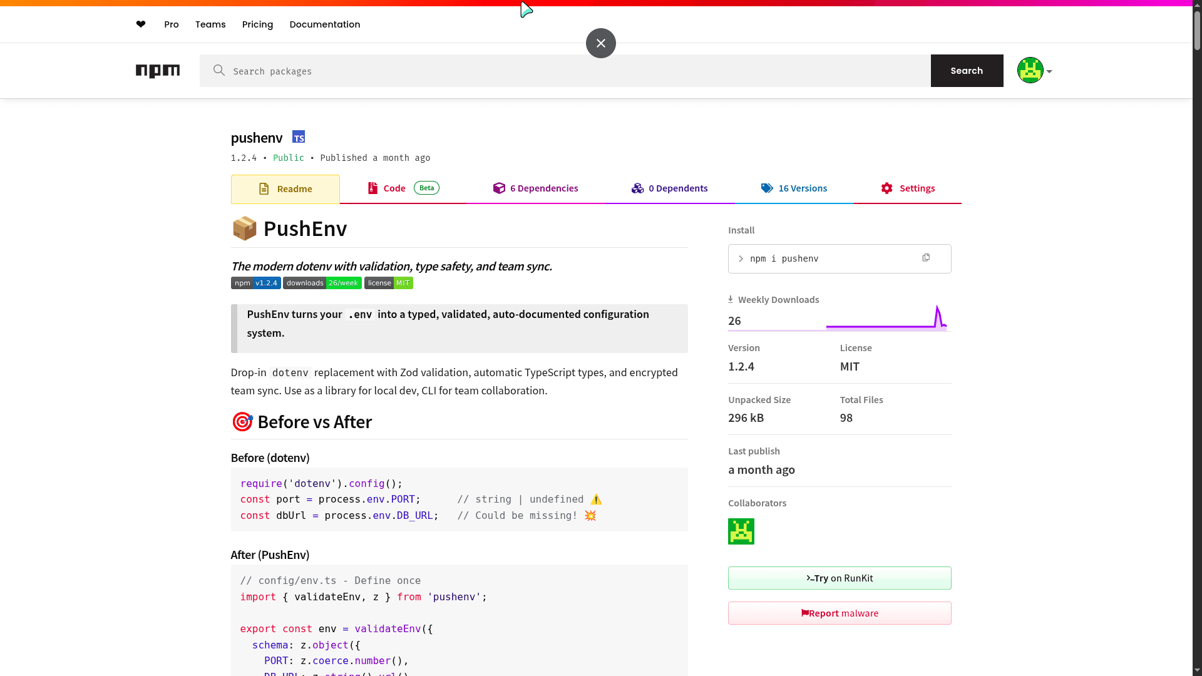Open the collaborator avatar under Collaborators

(741, 531)
